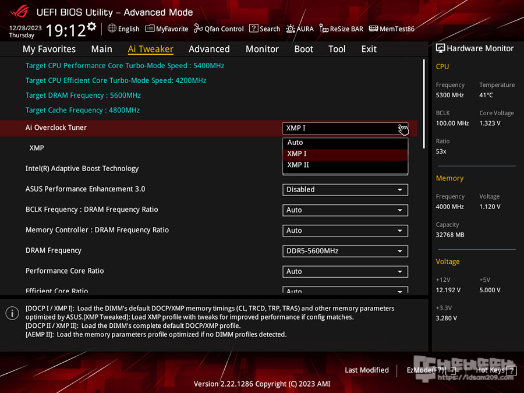Click the Hardware Monitor display icon

[441, 48]
